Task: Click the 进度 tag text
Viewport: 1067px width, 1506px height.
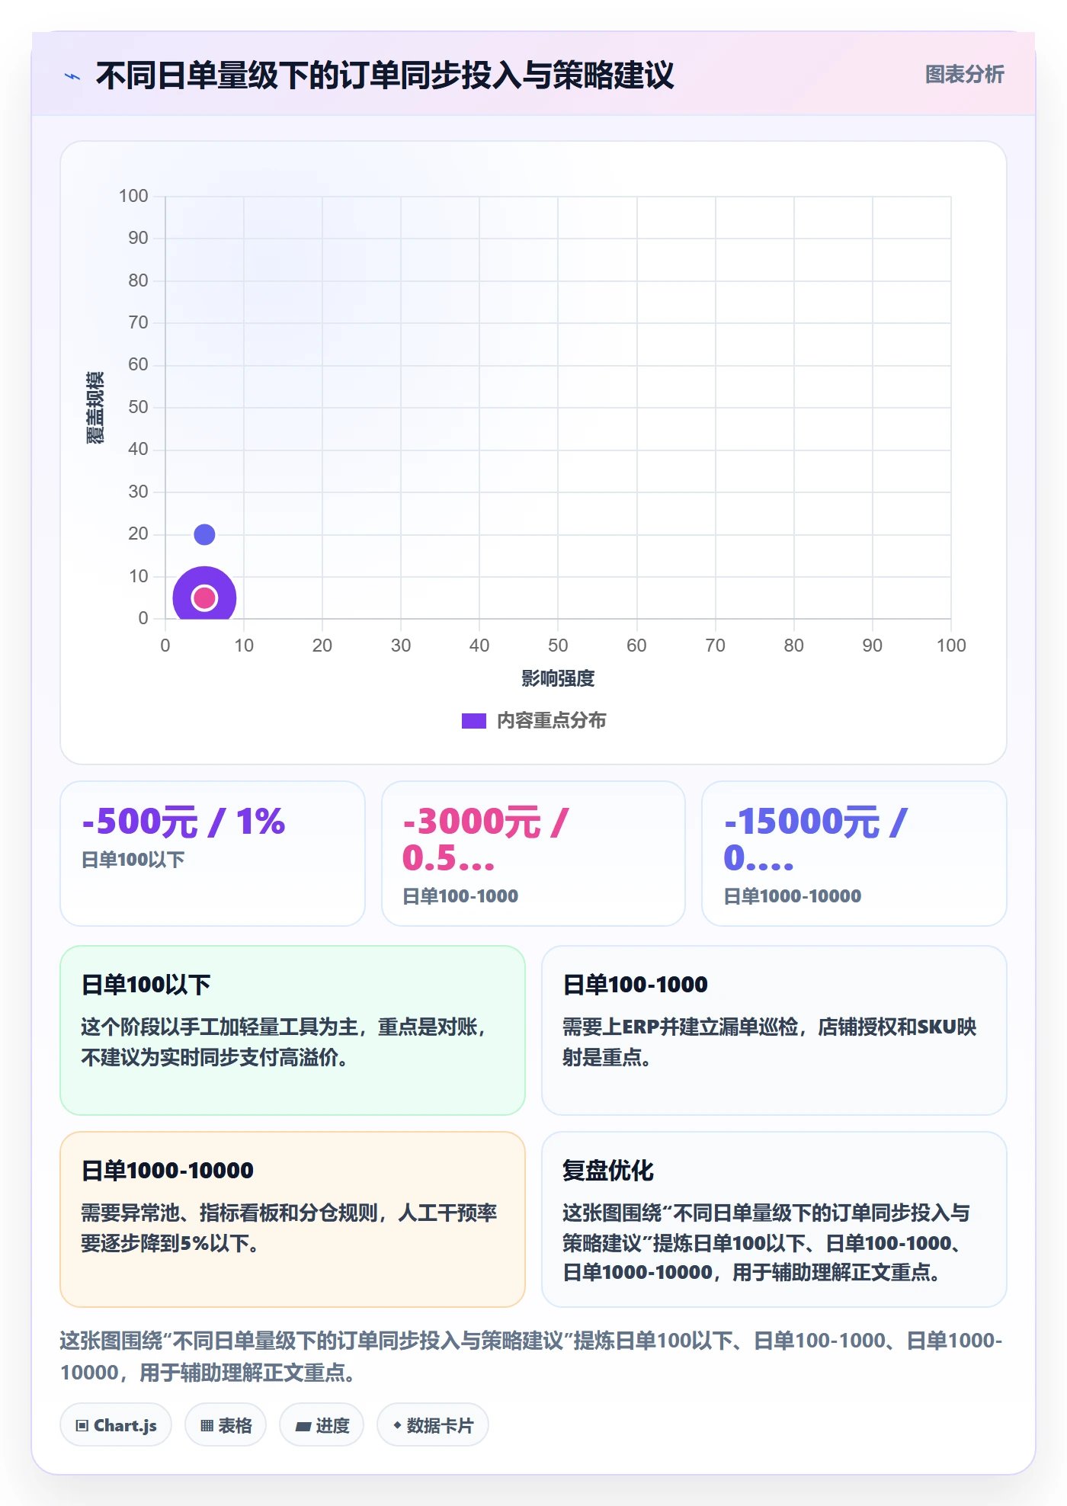Action: (332, 1425)
